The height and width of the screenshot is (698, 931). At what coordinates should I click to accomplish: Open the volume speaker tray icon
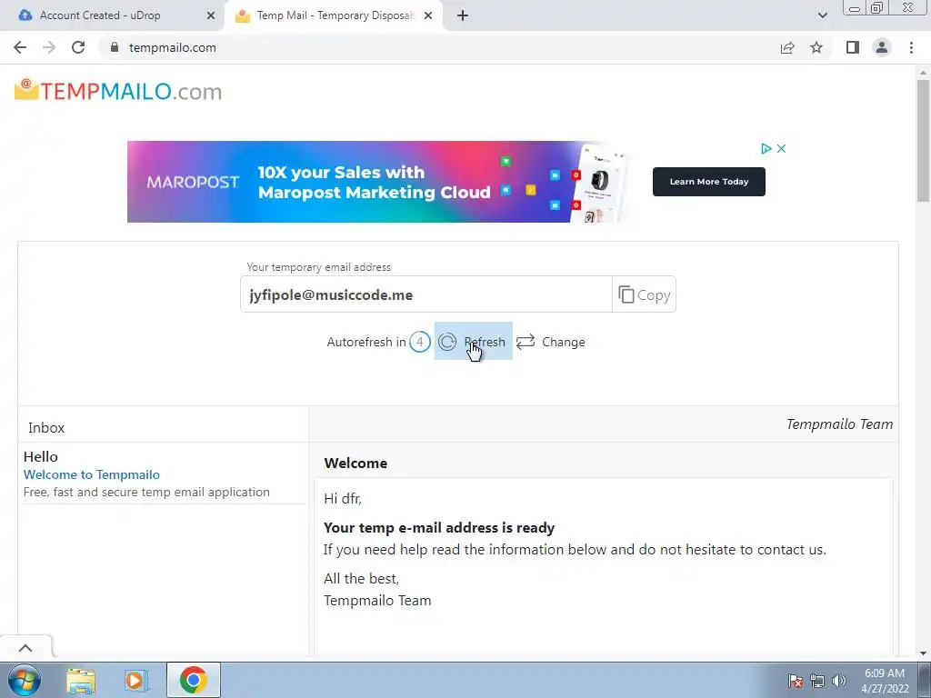click(838, 680)
